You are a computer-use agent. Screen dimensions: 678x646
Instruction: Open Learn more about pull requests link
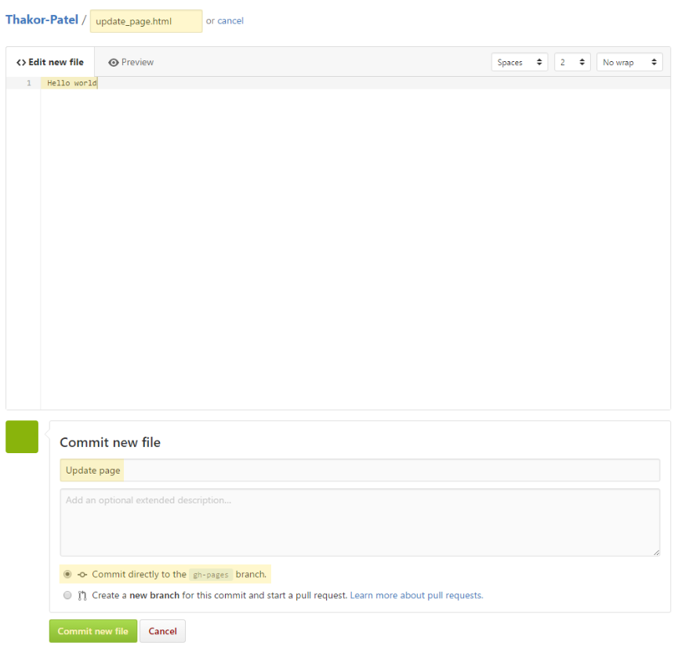pyautogui.click(x=416, y=595)
